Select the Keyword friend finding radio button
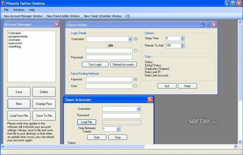243x155 pixels. pos(136,79)
